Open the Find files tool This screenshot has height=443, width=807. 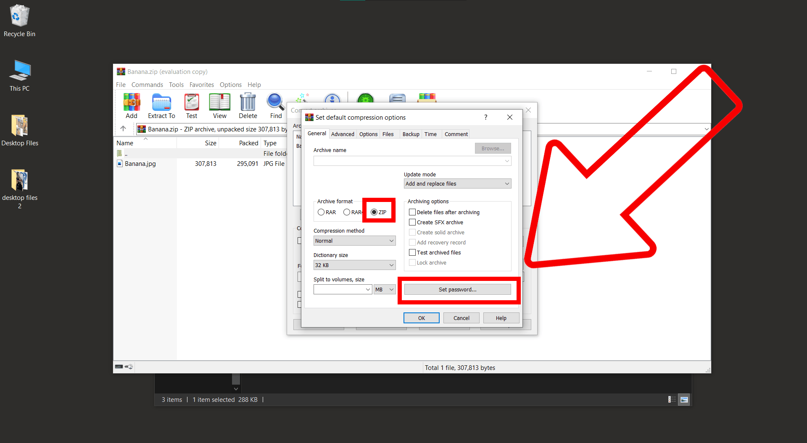click(275, 105)
